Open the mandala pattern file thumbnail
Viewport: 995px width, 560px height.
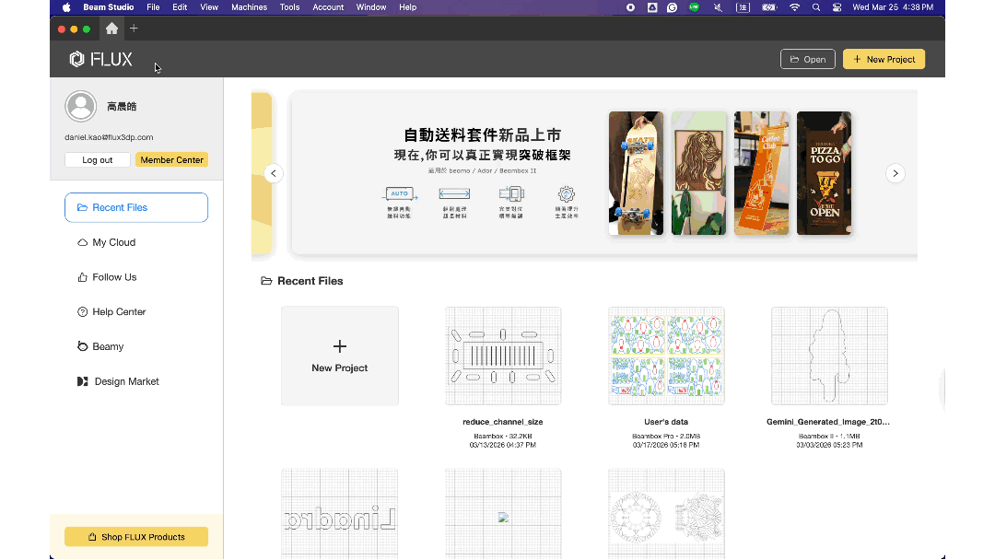point(666,514)
